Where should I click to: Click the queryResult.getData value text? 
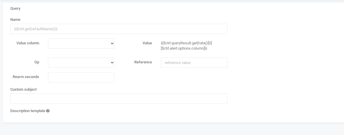(186, 46)
